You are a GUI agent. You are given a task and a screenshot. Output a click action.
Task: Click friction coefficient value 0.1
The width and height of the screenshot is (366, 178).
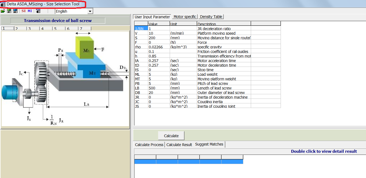pyautogui.click(x=159, y=51)
